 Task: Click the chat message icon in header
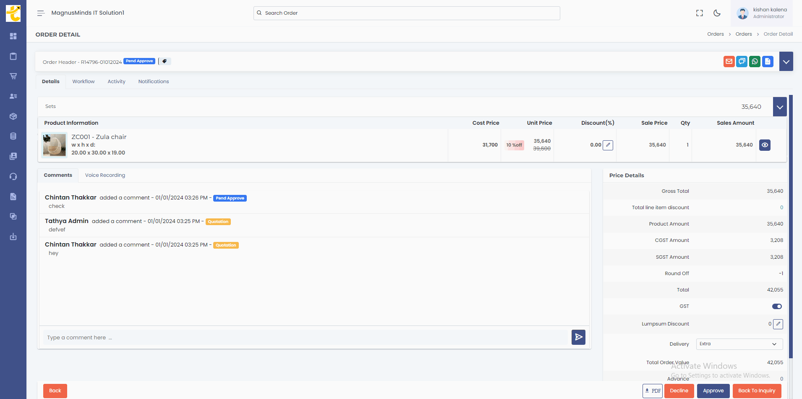pos(742,62)
